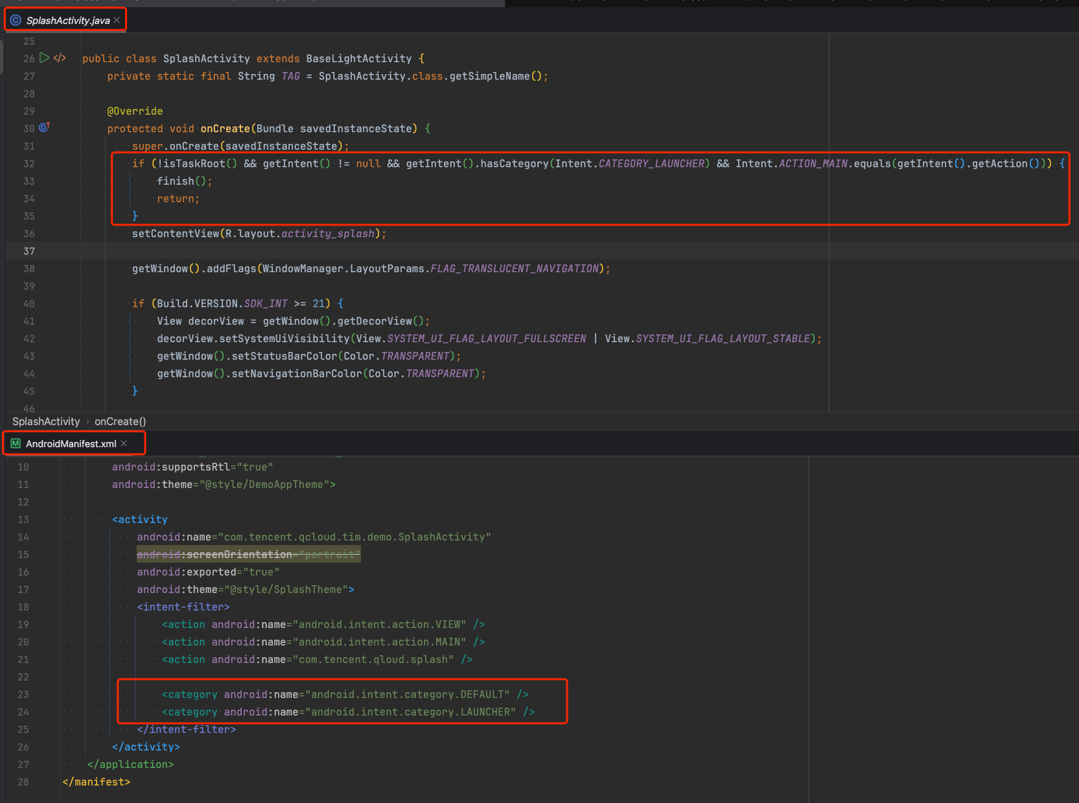Click the @style/SplashTheme value
Screen dimensions: 1079x803
285,590
